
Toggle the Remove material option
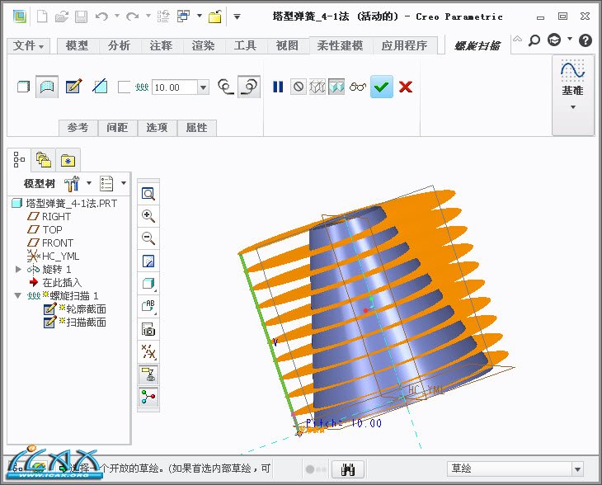[x=100, y=87]
